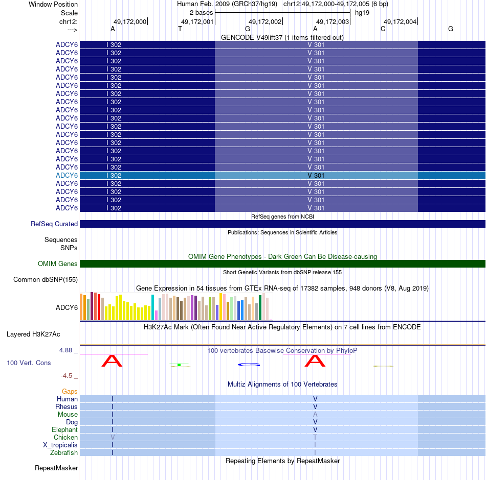The height and width of the screenshot is (480, 486).
Task: Click the ADCY6 label beside GTEx chart
Action: (x=67, y=307)
